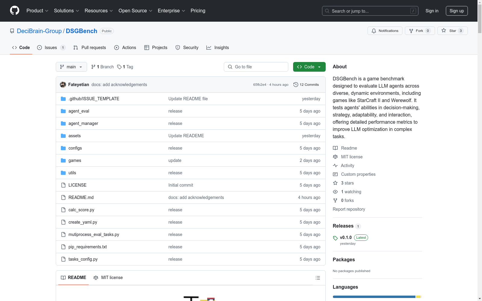Switch to the Actions tab
Image resolution: width=482 pixels, height=301 pixels.
click(125, 48)
